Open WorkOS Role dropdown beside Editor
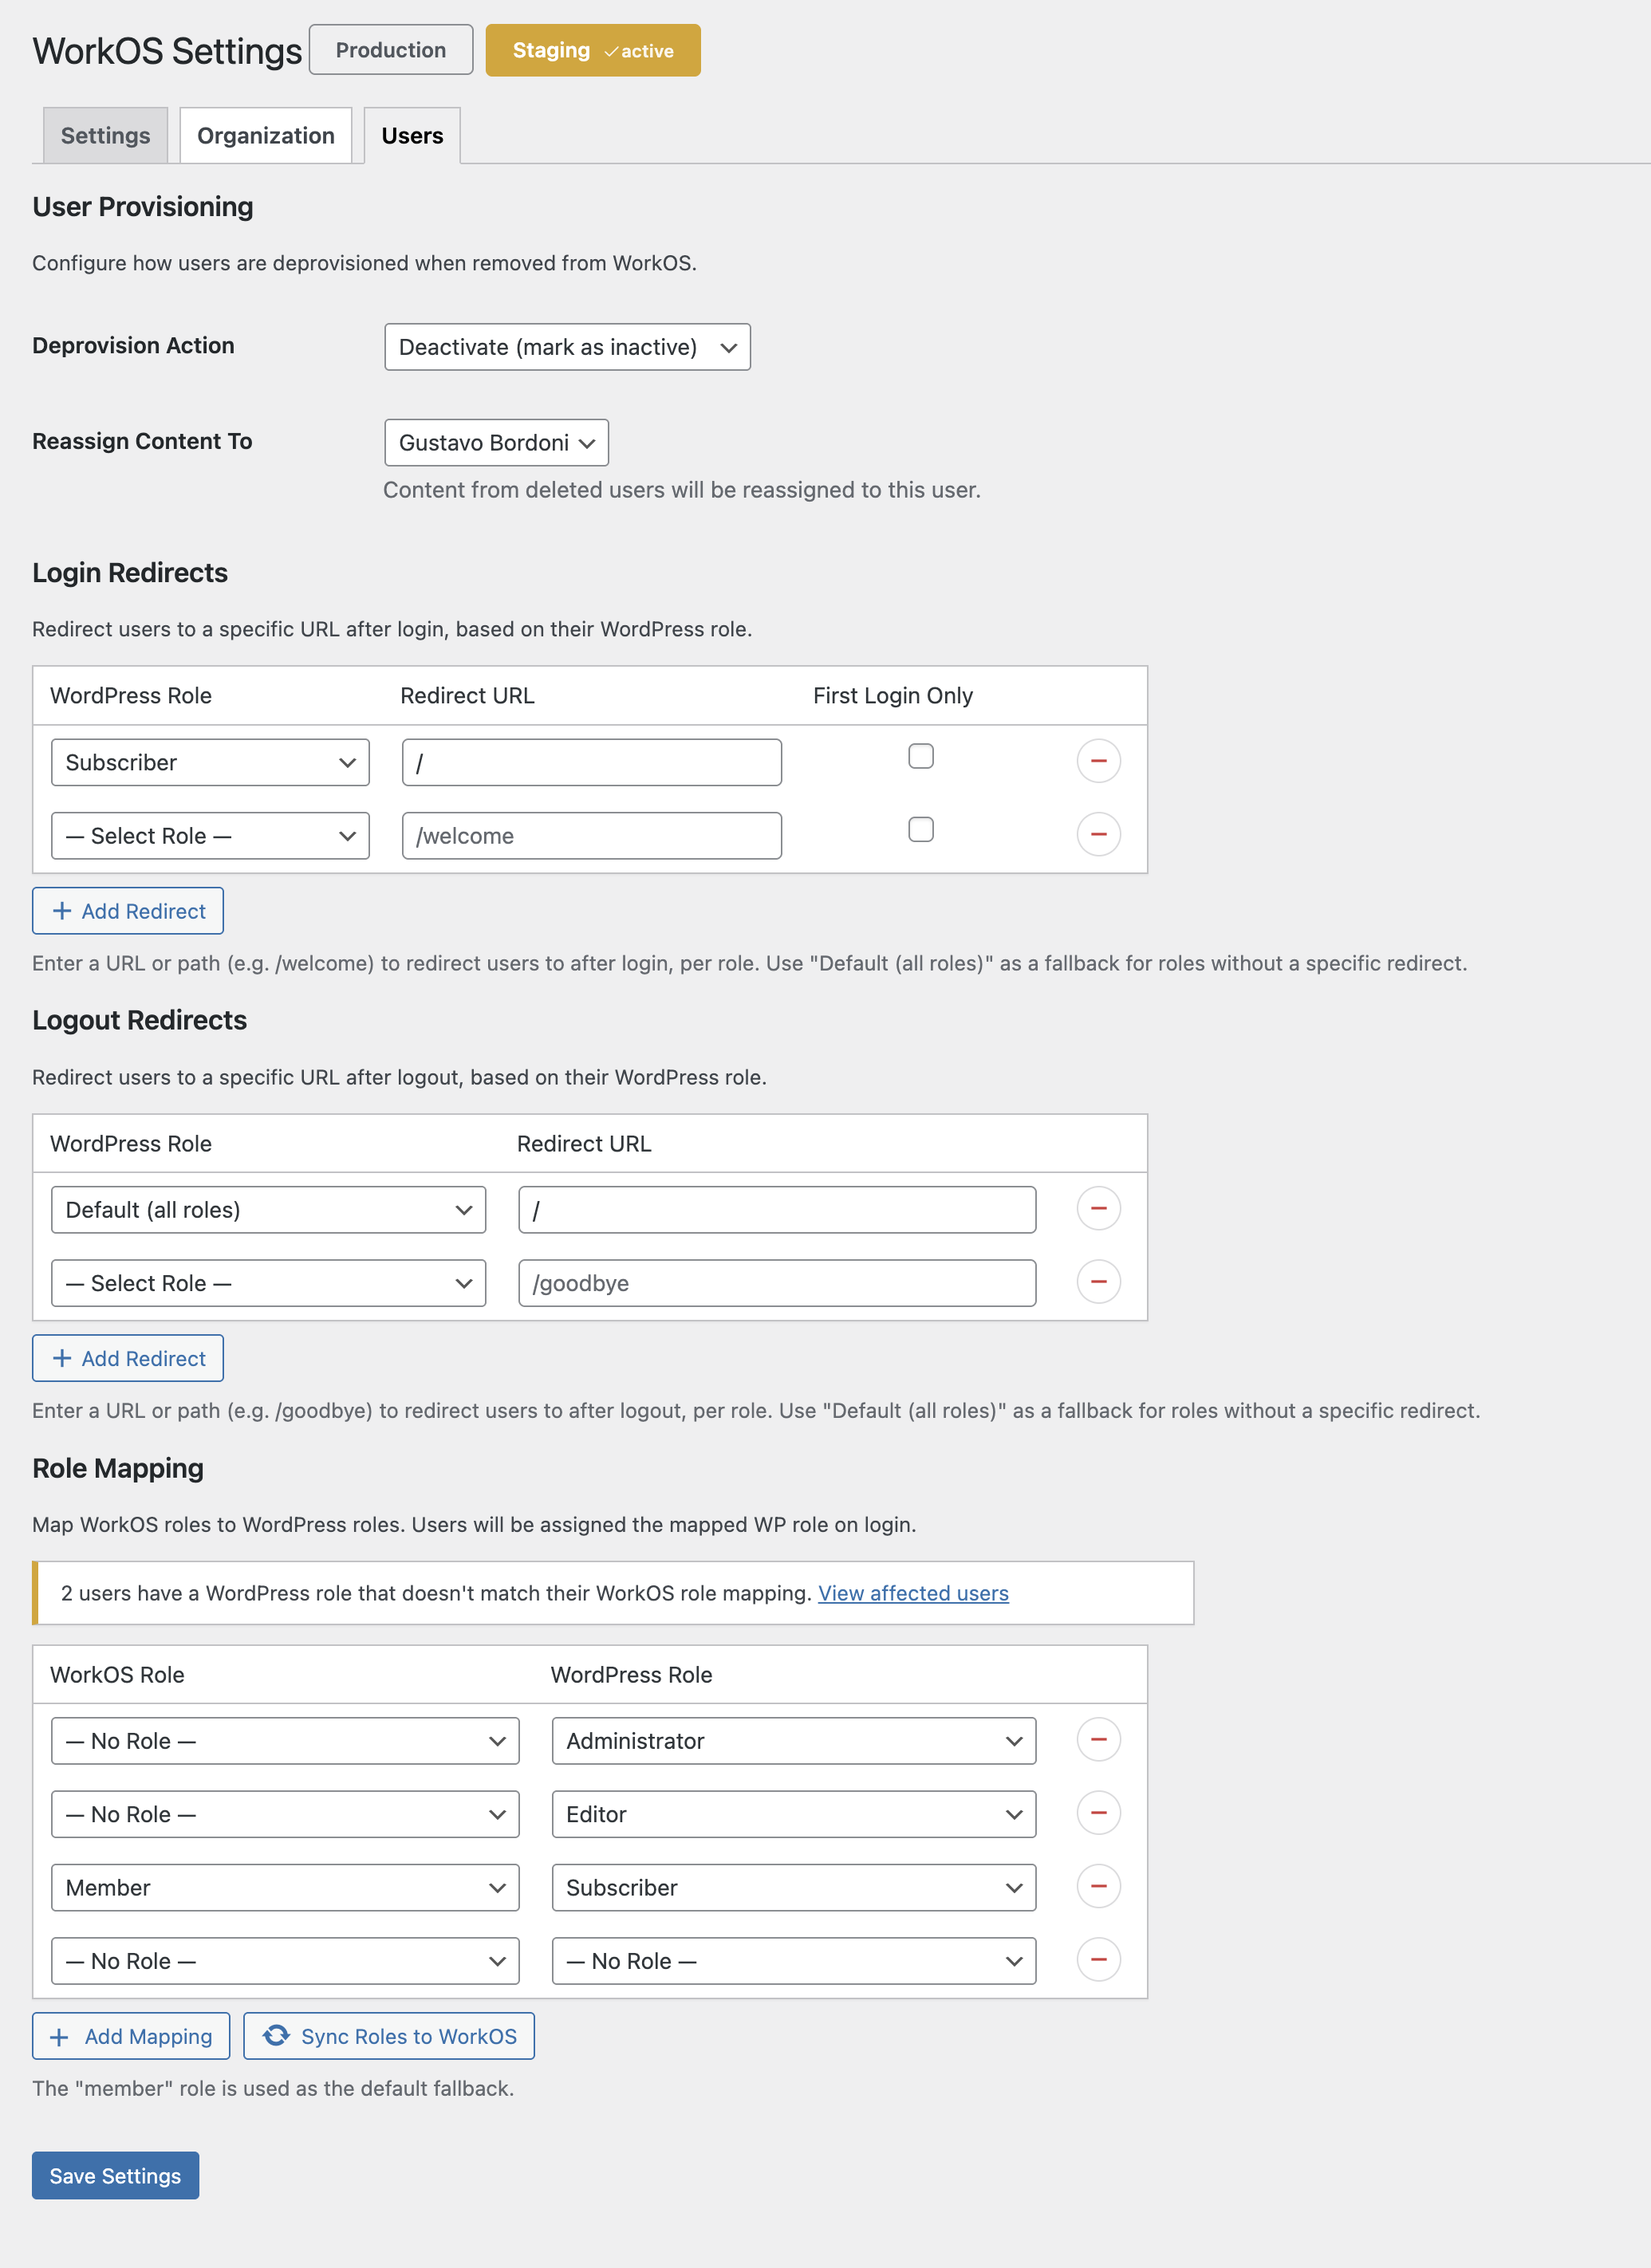This screenshot has width=1651, height=2268. click(285, 1814)
